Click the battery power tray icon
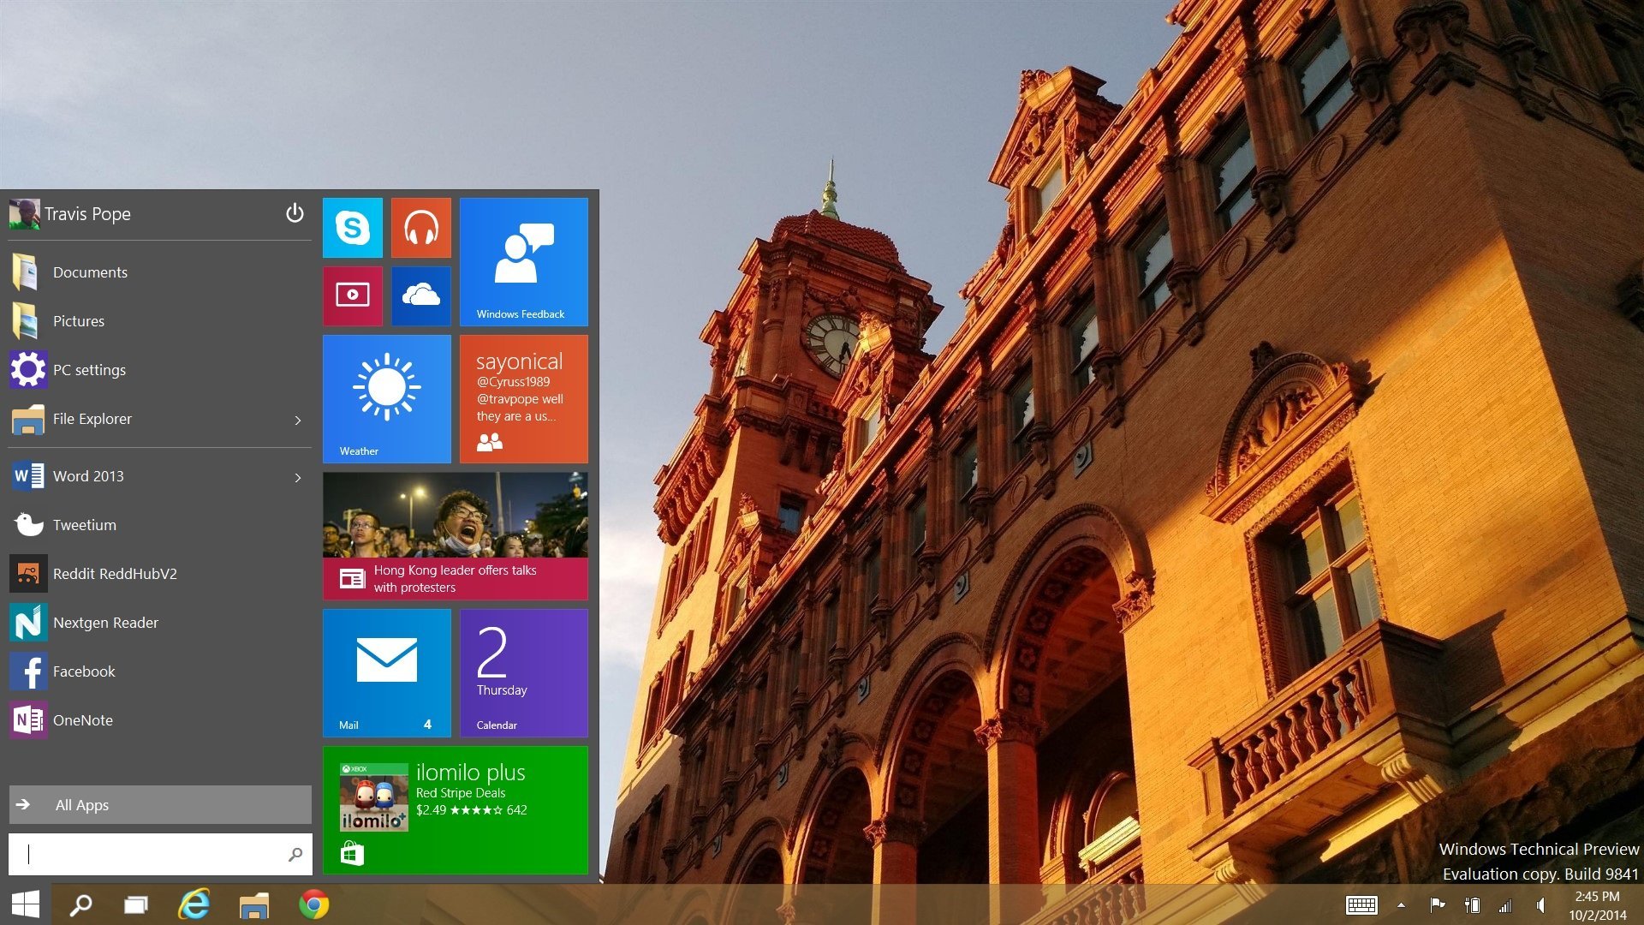Viewport: 1644px width, 925px height. click(x=1472, y=905)
